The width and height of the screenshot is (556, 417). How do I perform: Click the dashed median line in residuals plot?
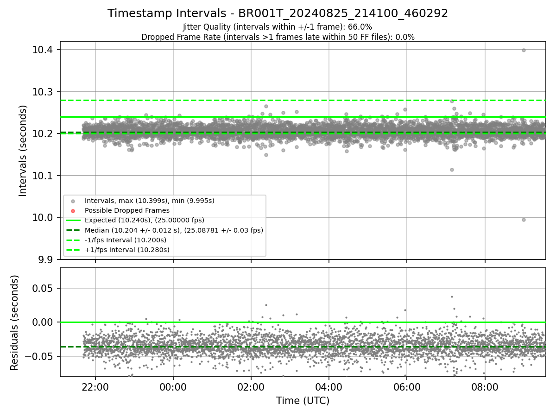(x=303, y=347)
